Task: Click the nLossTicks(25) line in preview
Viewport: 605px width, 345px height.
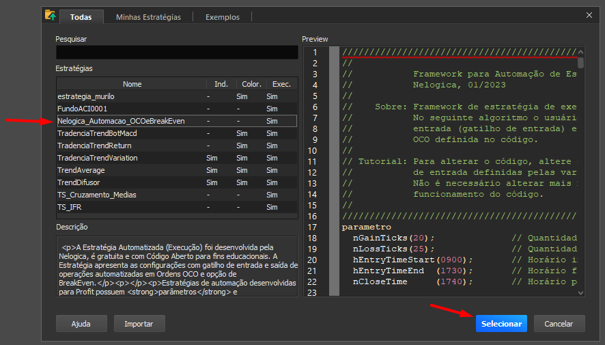Action: 393,249
